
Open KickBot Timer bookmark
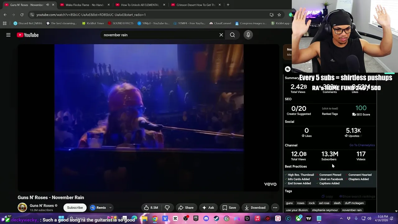(93, 23)
